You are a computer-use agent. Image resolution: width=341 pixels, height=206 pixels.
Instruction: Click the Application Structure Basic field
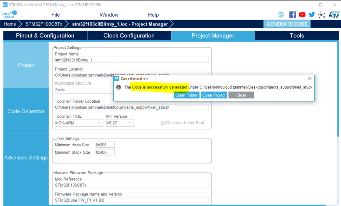point(84,90)
